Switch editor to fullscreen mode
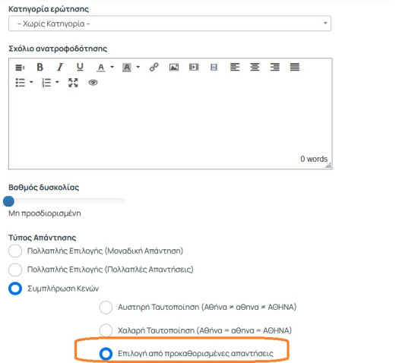Viewport: 418px width, 363px height. (73, 83)
